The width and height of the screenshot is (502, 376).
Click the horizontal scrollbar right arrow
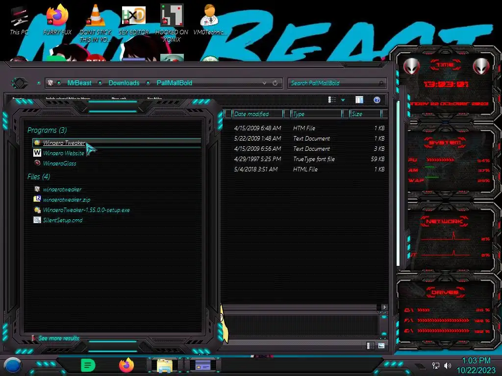pos(384,307)
